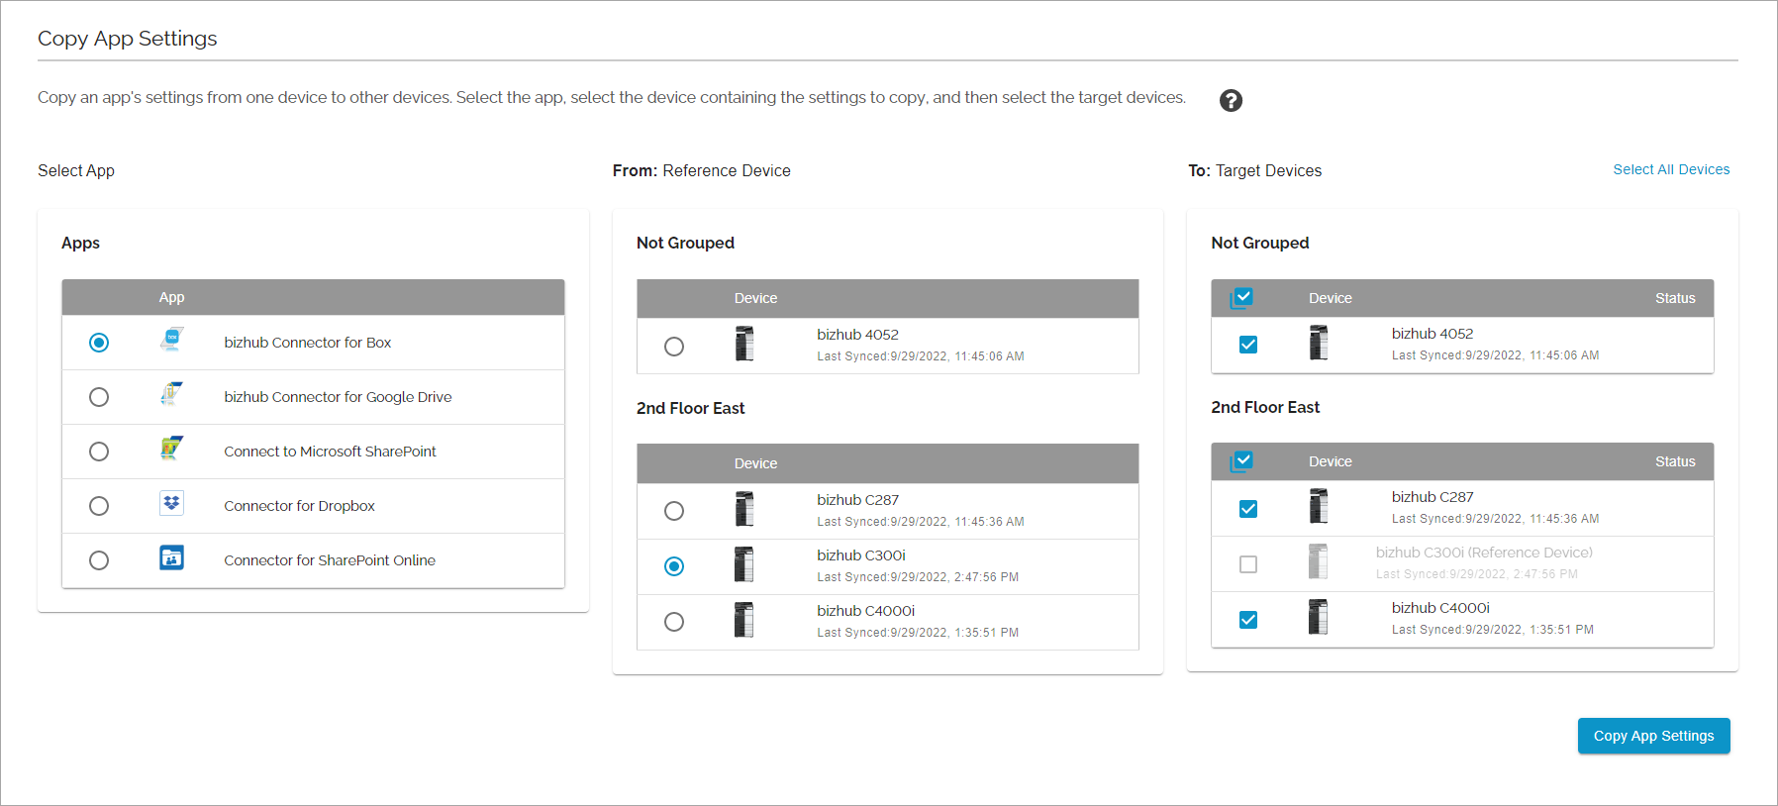Click 'Connector for SharePoint Online' app name
Image resolution: width=1778 pixels, height=806 pixels.
[x=330, y=560]
